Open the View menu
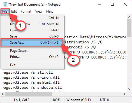The width and height of the screenshot is (132, 103). tap(39, 11)
